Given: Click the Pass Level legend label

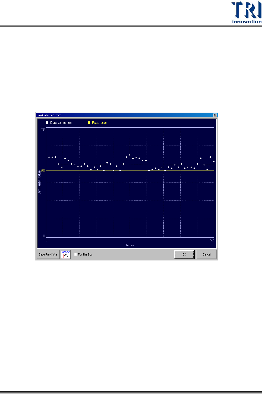Looking at the screenshot, I should [100, 123].
